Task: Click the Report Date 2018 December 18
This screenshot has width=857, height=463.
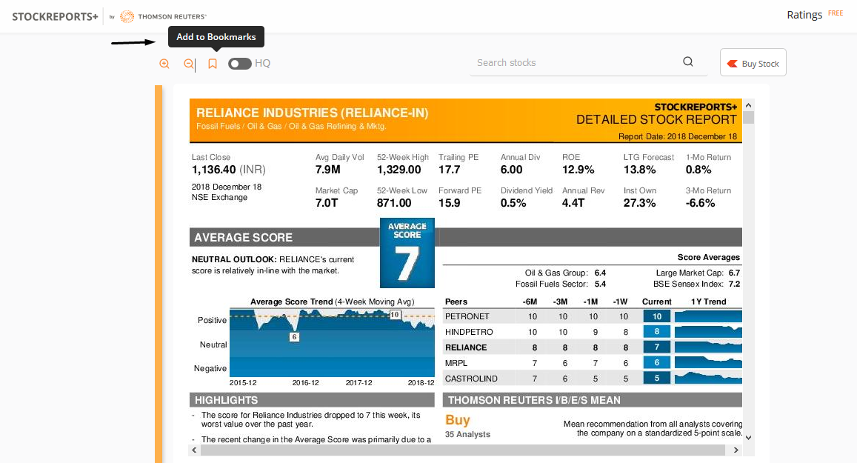Action: (x=678, y=136)
